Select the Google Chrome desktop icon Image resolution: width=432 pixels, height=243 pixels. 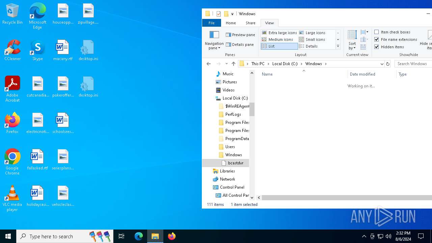[x=12, y=162]
